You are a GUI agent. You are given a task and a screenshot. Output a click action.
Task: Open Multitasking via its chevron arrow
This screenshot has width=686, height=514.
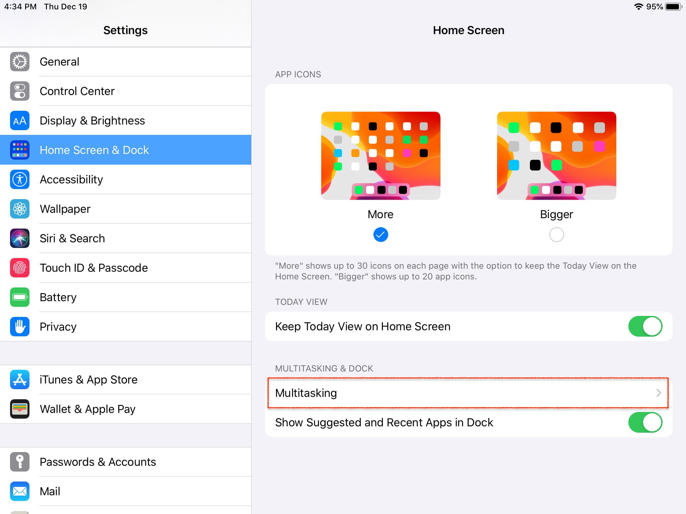click(x=658, y=393)
